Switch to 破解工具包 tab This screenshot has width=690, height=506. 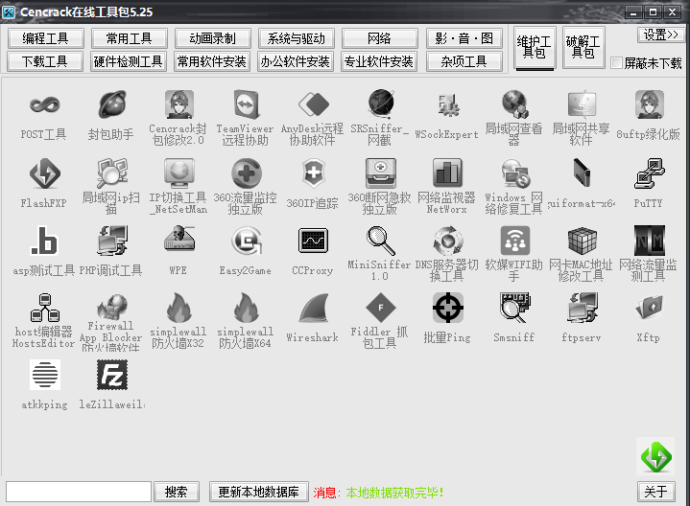click(583, 48)
